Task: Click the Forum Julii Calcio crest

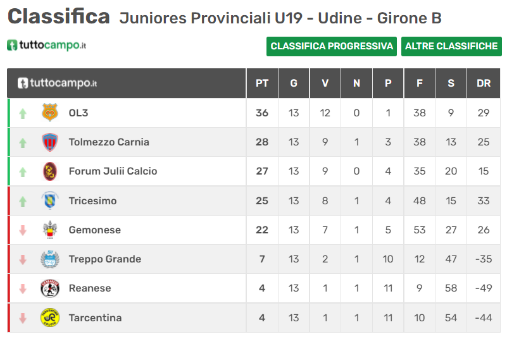Action: click(49, 171)
